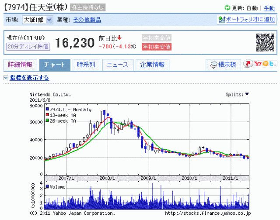
Task: Click the 2009/1 time axis label
Action: click(148, 178)
